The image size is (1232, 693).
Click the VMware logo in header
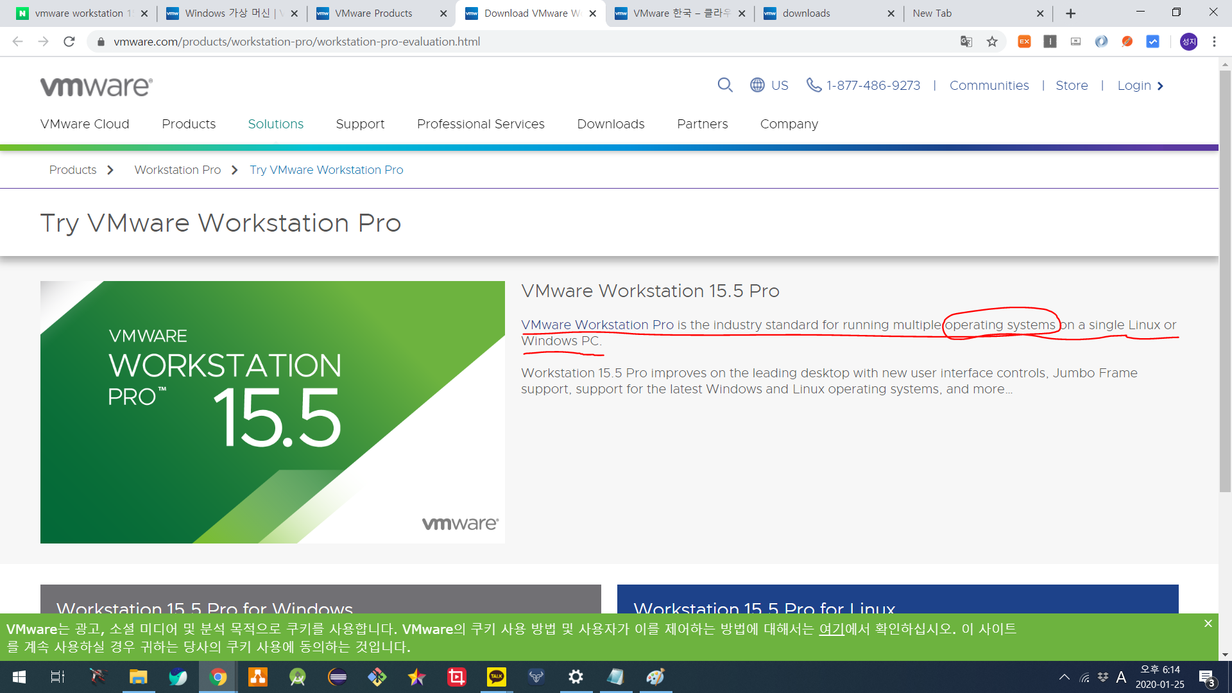point(96,87)
